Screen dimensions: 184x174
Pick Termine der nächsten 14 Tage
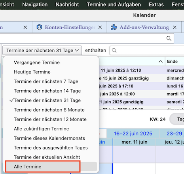51,91
